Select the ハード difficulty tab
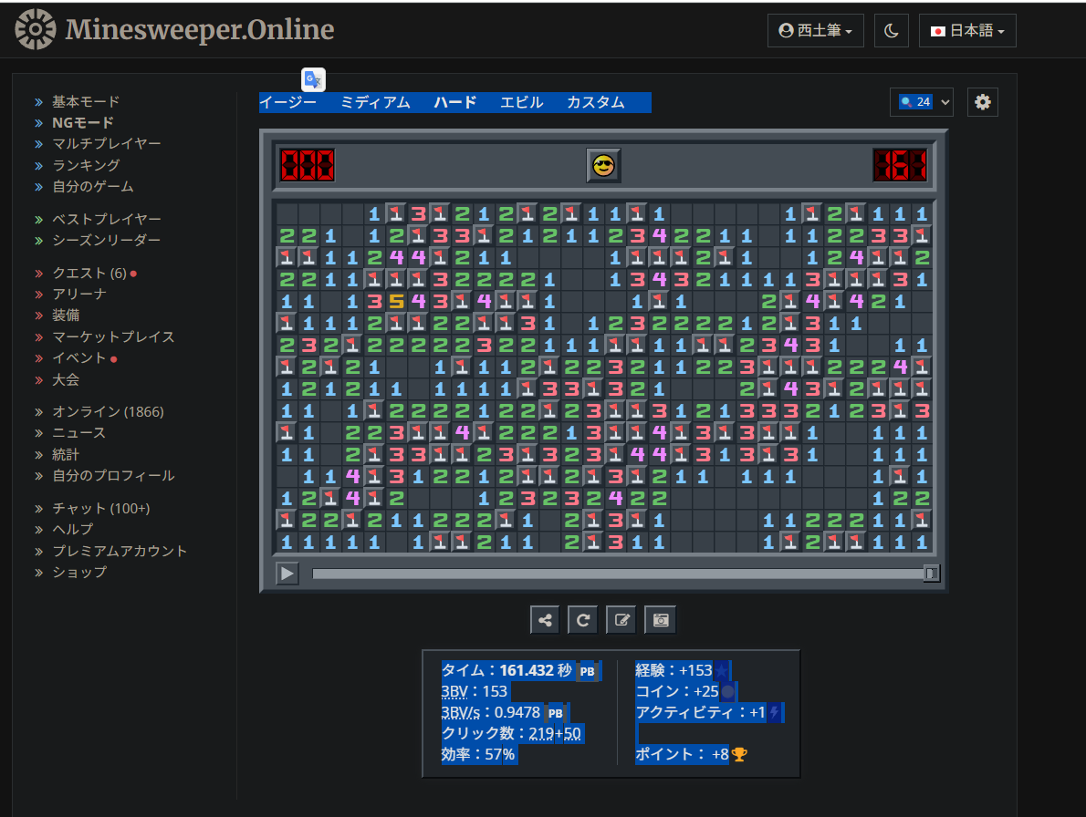1086x817 pixels. point(455,102)
